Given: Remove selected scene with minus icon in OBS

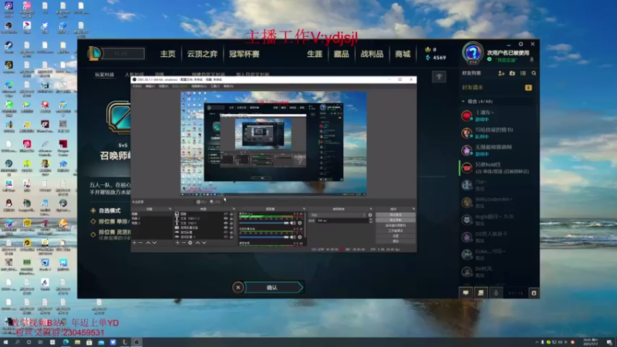Looking at the screenshot, I should click(x=140, y=243).
